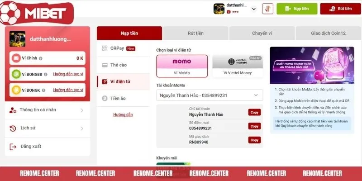The width and height of the screenshot is (362, 181).
Task: Expand the header account dropdown chevron
Action: pos(254,9)
